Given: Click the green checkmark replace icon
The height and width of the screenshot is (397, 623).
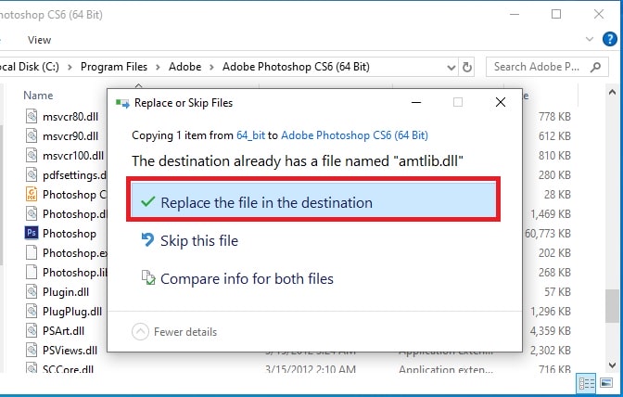Looking at the screenshot, I should point(147,202).
